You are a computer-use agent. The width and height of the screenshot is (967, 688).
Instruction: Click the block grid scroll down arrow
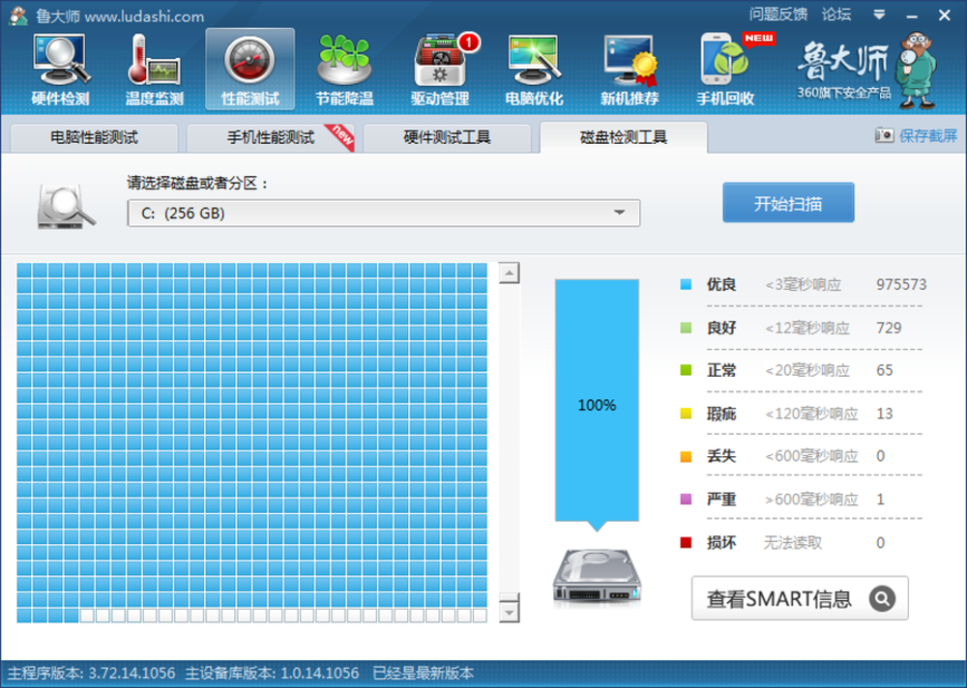509,612
